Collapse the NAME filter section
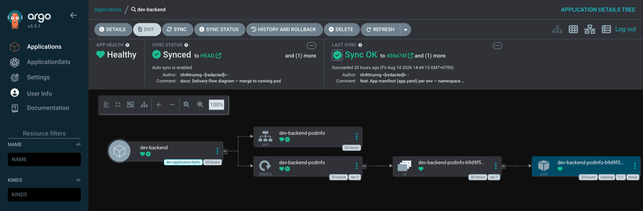Viewport: 643px width, 211px height. click(x=78, y=144)
